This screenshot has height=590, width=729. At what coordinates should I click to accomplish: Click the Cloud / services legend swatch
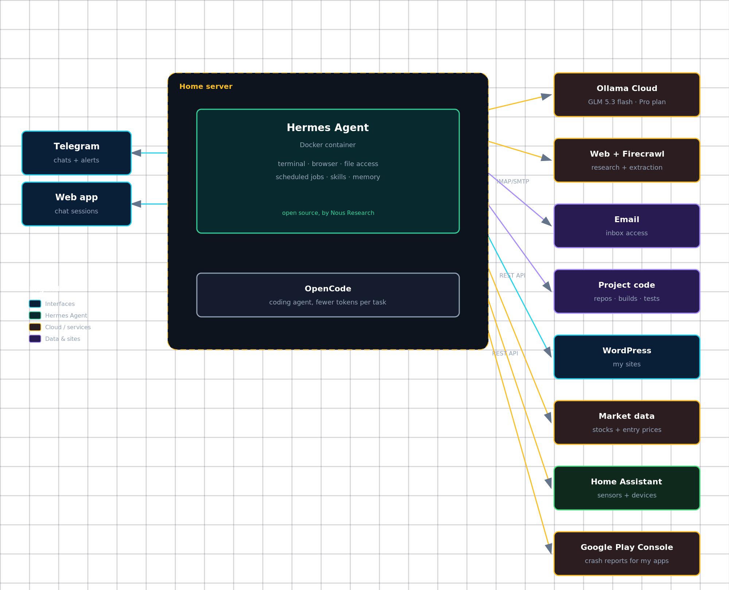(x=35, y=327)
